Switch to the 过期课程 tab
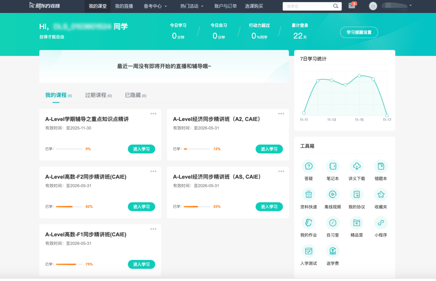Viewport: 436px width, 281px height. [x=98, y=95]
